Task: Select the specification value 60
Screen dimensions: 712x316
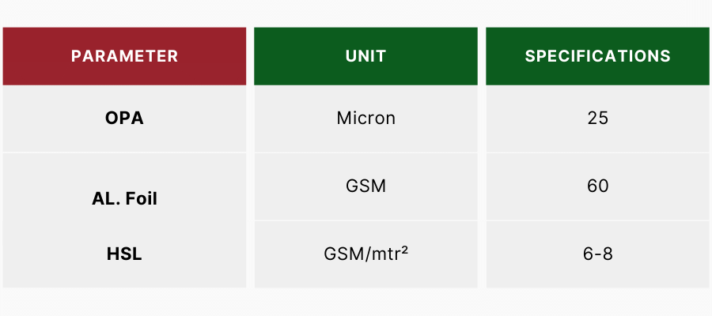Action: click(x=597, y=186)
